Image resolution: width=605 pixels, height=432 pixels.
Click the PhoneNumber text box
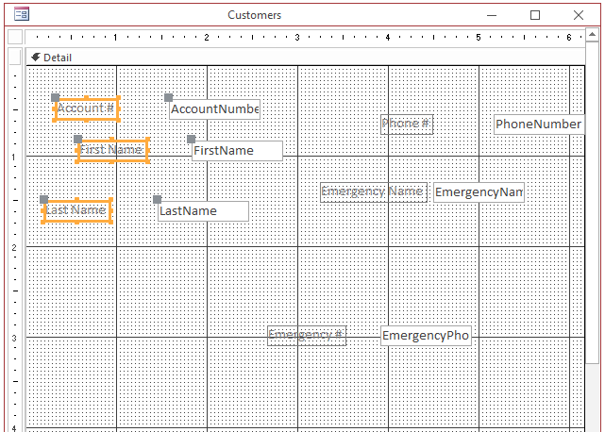(540, 125)
